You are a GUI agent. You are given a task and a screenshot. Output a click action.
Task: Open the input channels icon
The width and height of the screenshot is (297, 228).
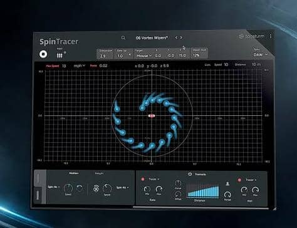[60, 55]
